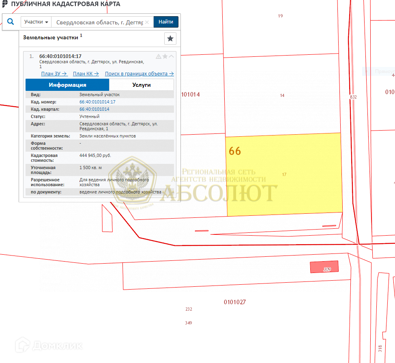Switch to the Услуги tab
395x363 pixels.
point(142,85)
